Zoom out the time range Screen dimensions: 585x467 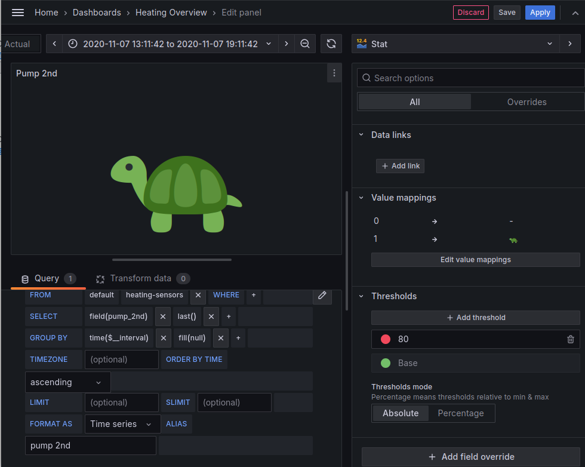(305, 44)
